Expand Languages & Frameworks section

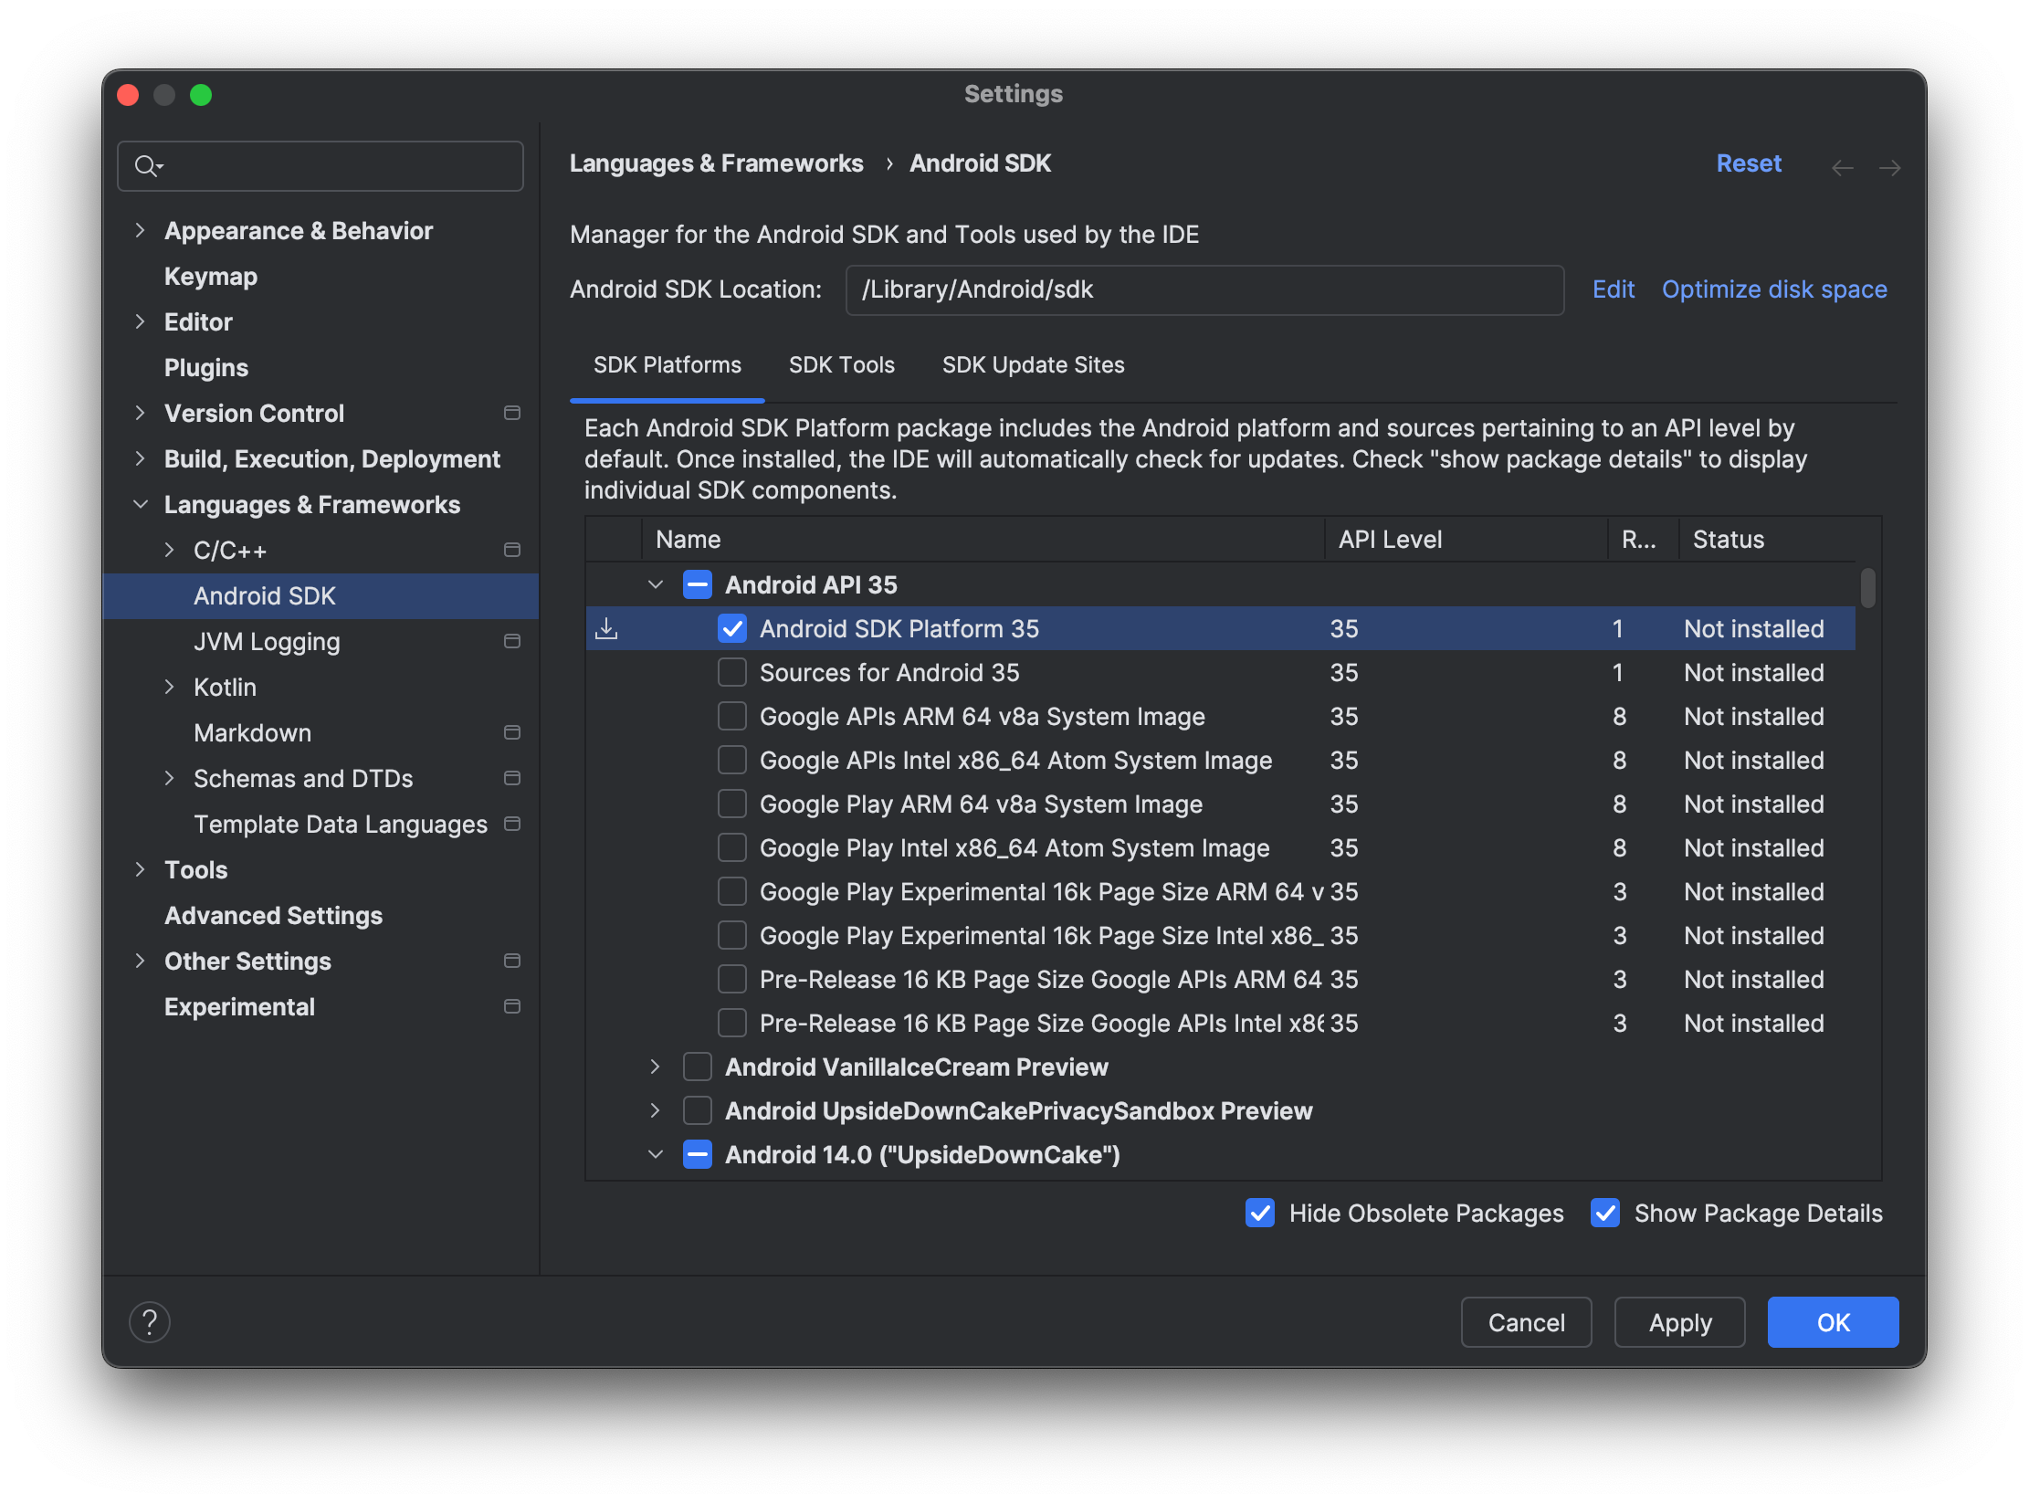(137, 505)
